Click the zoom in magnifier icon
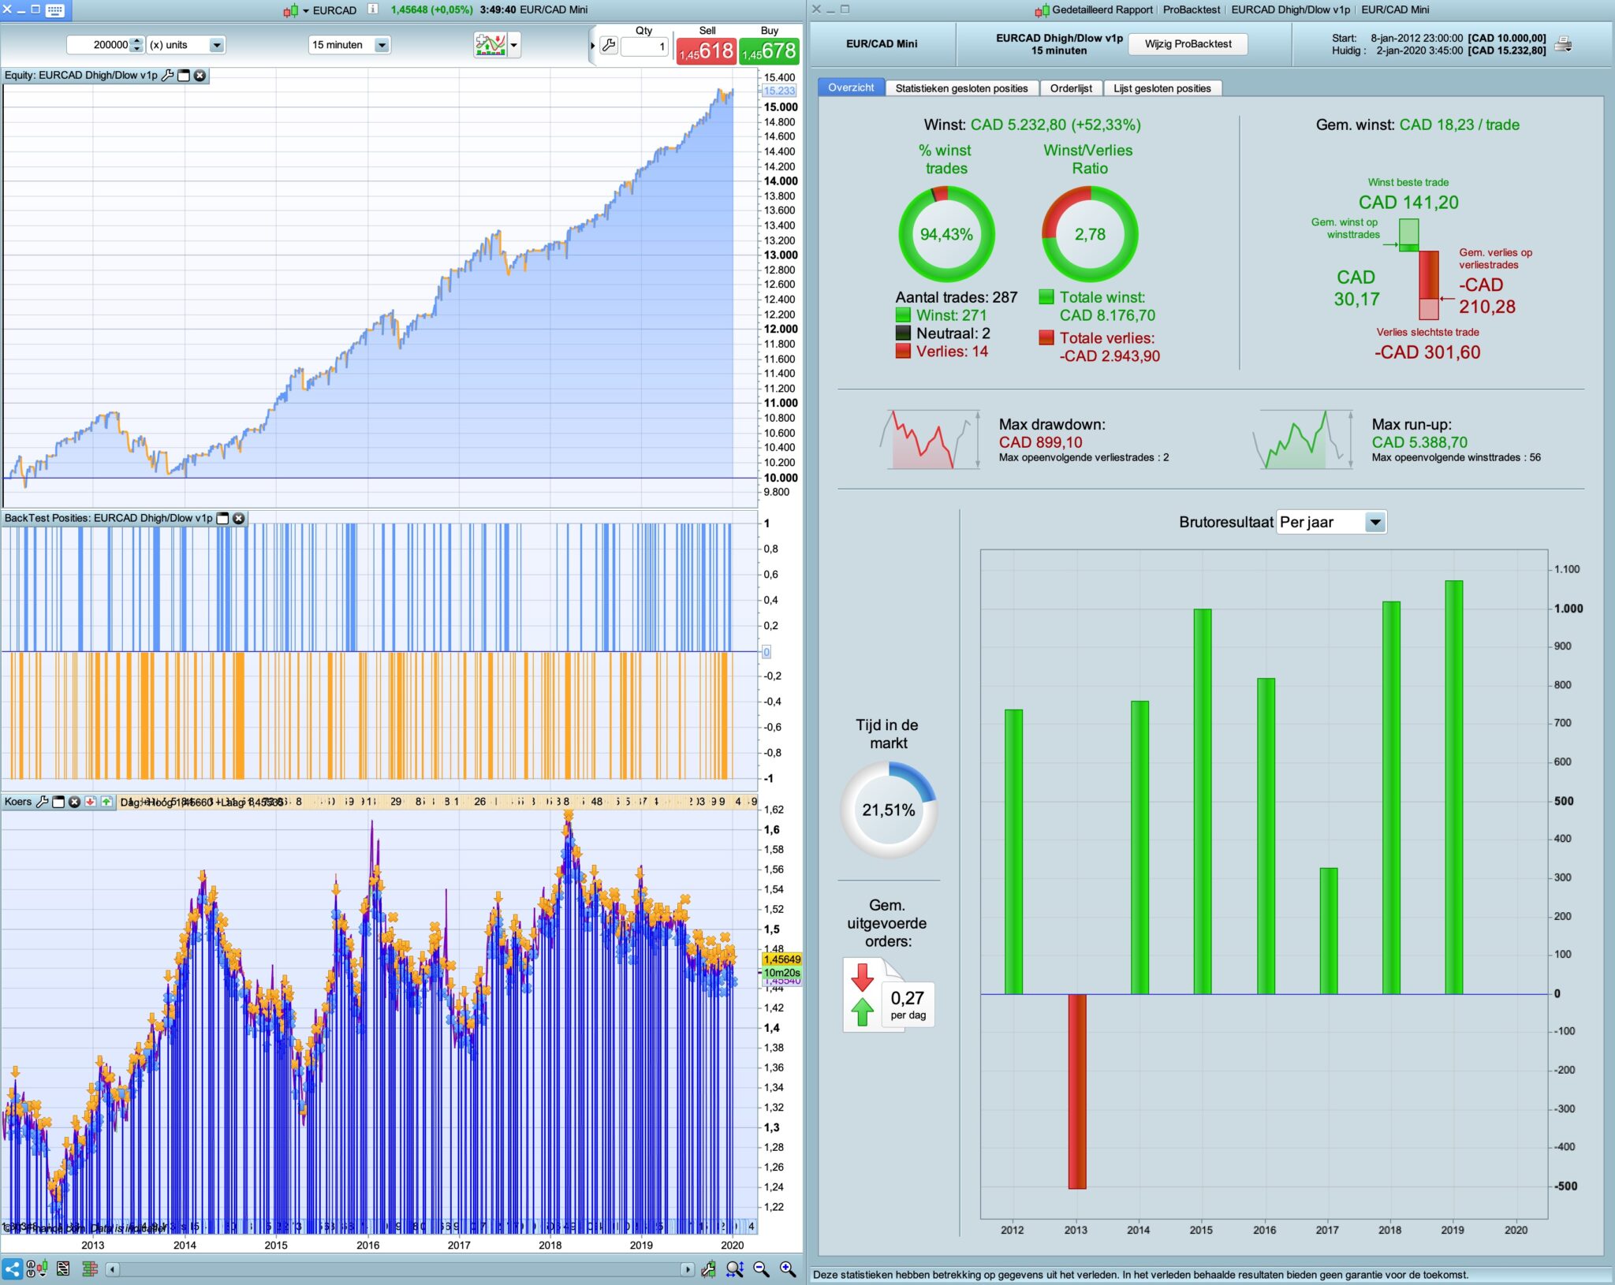This screenshot has width=1615, height=1285. tap(787, 1268)
